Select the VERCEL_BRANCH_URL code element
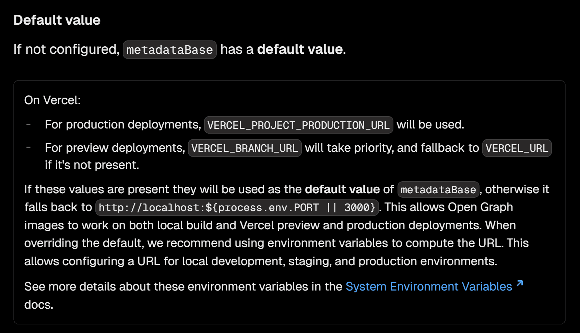This screenshot has width=580, height=333. pos(244,148)
